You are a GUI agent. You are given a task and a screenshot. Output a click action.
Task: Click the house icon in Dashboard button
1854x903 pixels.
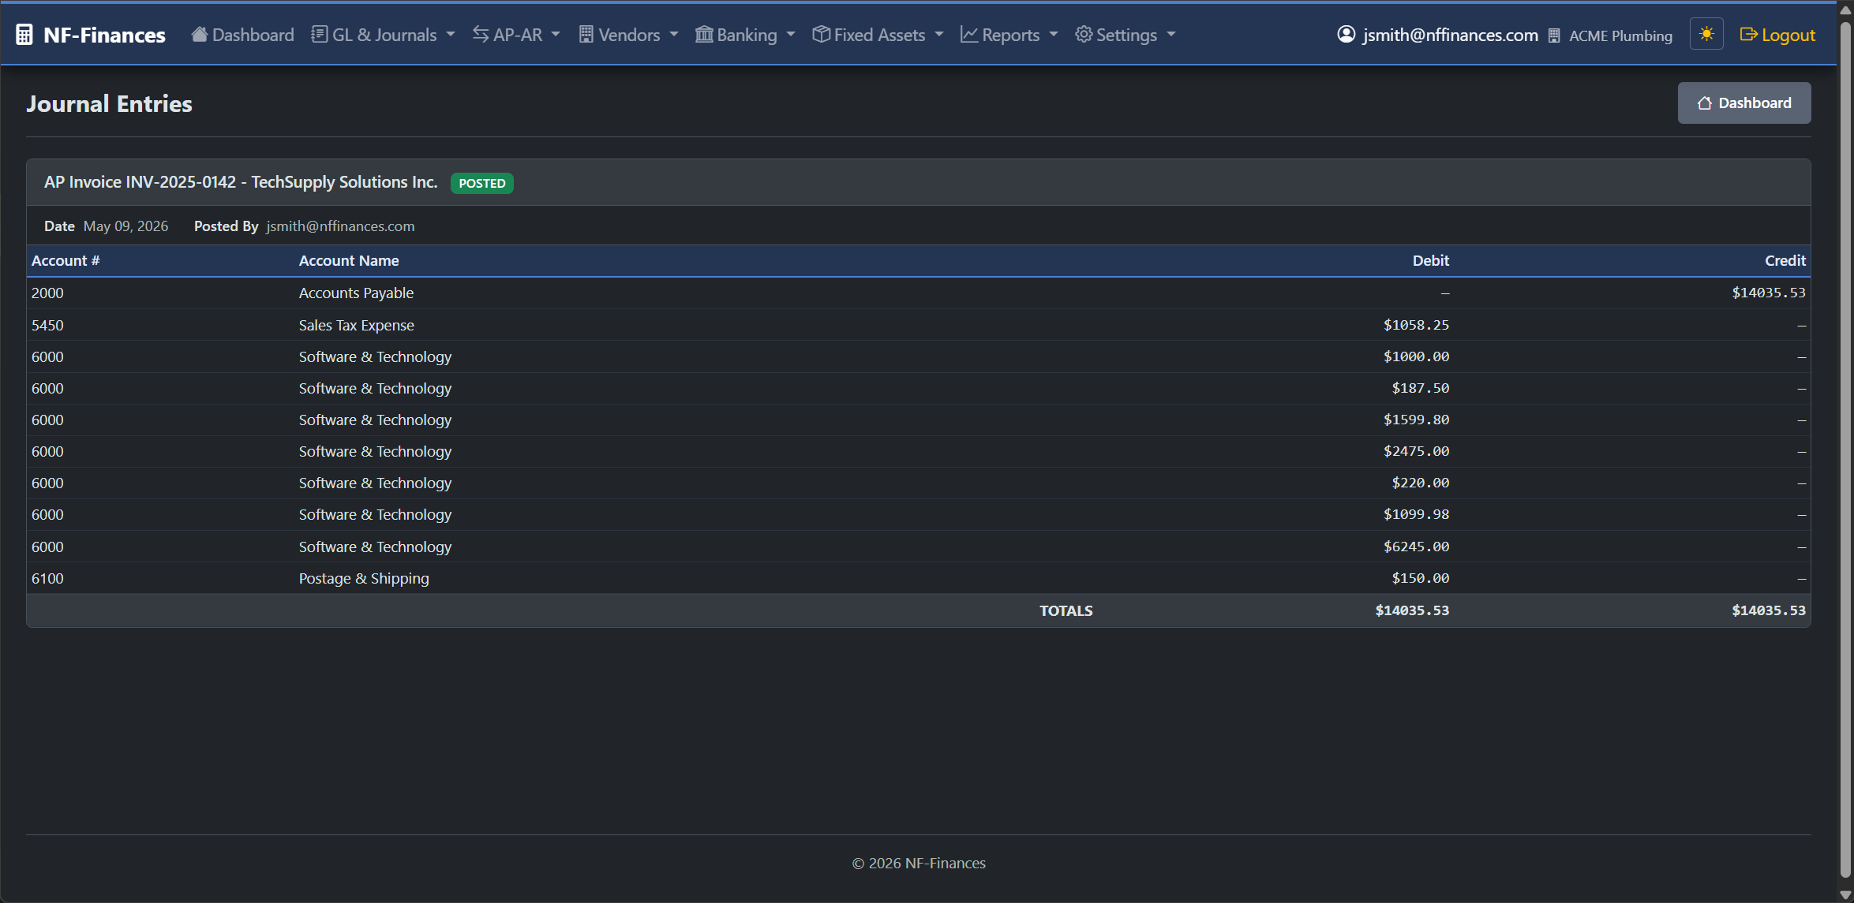pyautogui.click(x=1705, y=103)
